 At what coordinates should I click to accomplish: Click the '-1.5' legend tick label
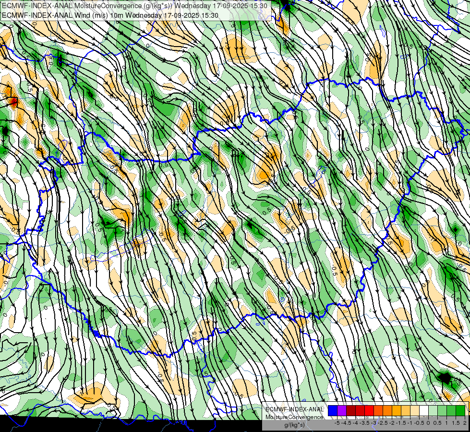tap(401, 423)
